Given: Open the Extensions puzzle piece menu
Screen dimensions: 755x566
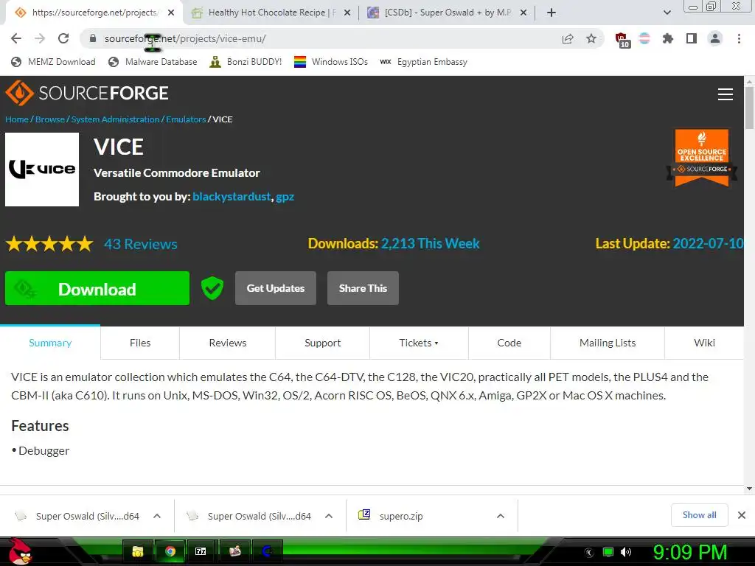Looking at the screenshot, I should pyautogui.click(x=667, y=38).
